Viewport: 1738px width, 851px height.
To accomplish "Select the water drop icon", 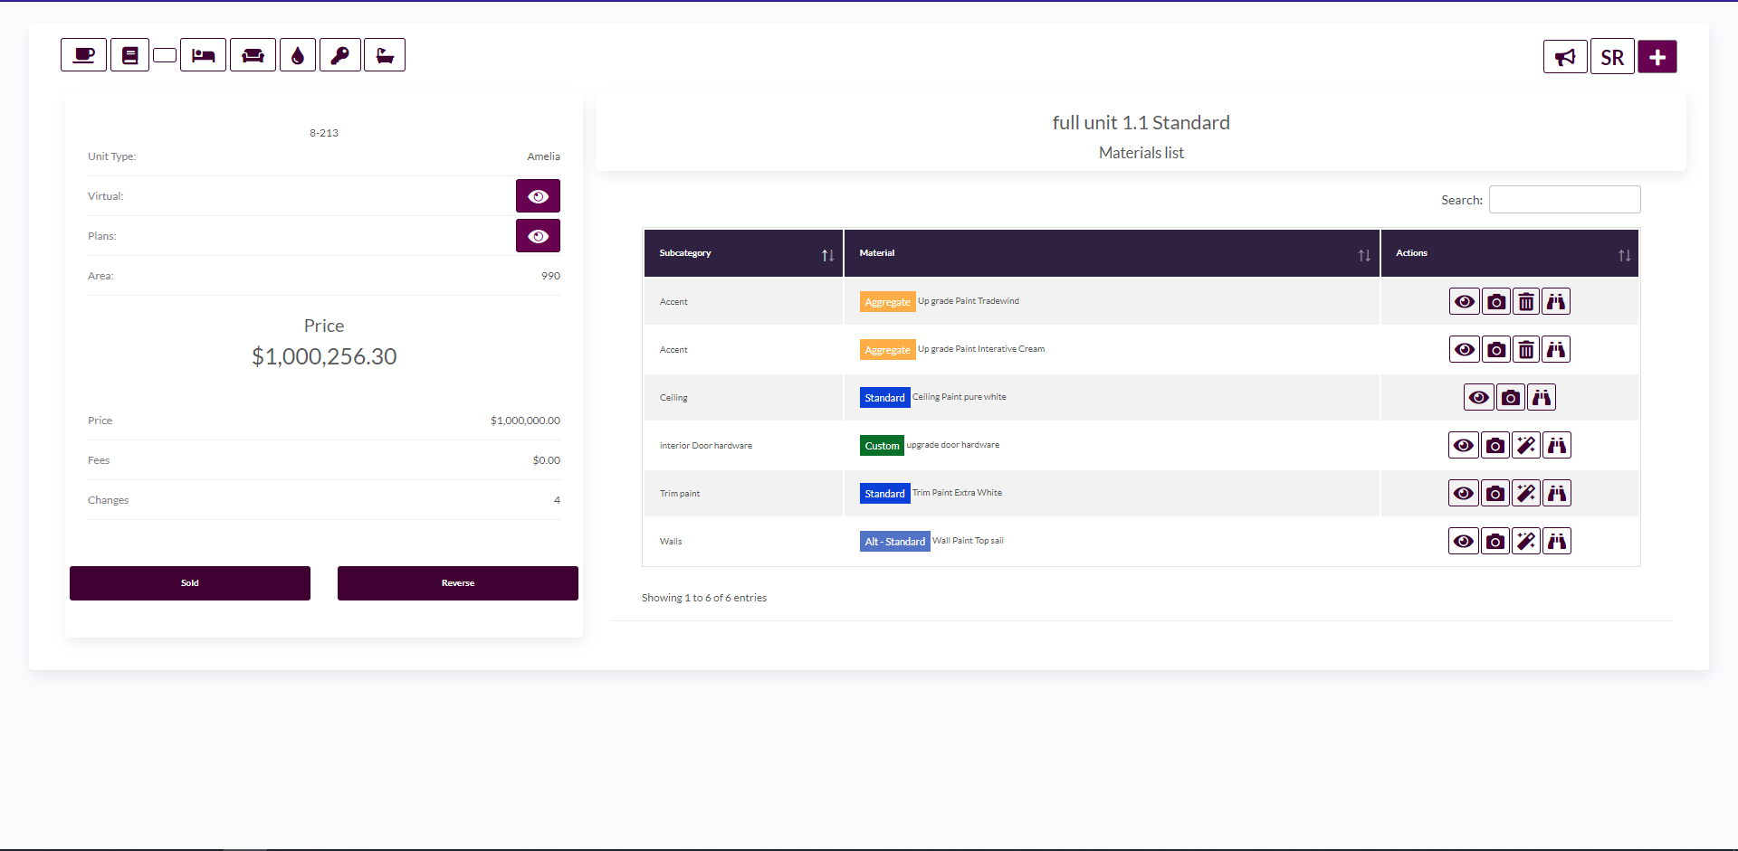I will click(297, 55).
